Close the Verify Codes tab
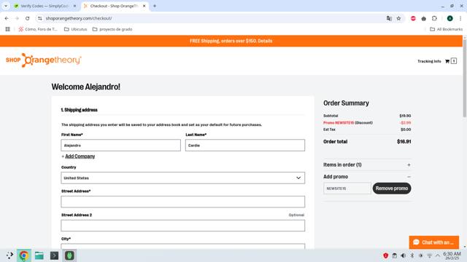The image size is (467, 262). point(74,6)
